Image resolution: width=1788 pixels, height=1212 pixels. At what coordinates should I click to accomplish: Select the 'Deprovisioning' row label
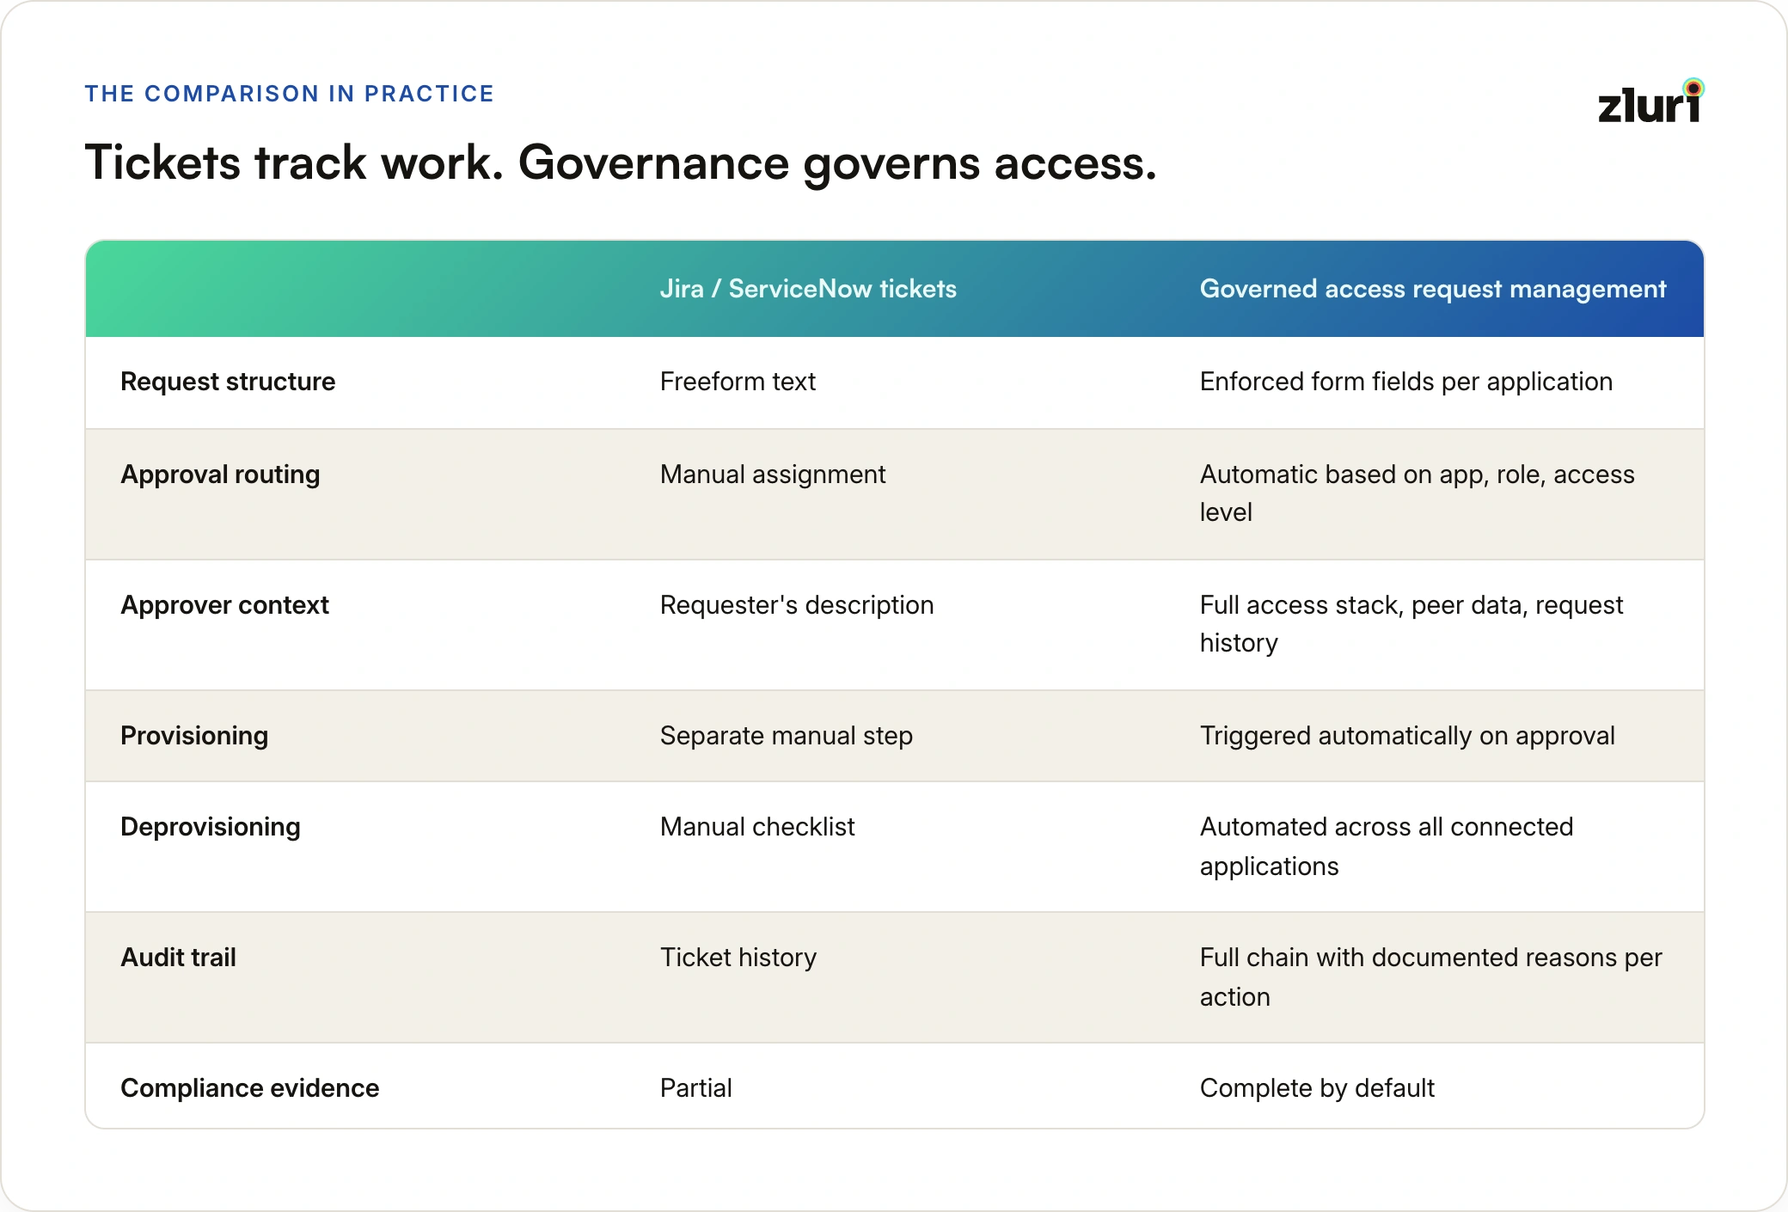click(211, 827)
